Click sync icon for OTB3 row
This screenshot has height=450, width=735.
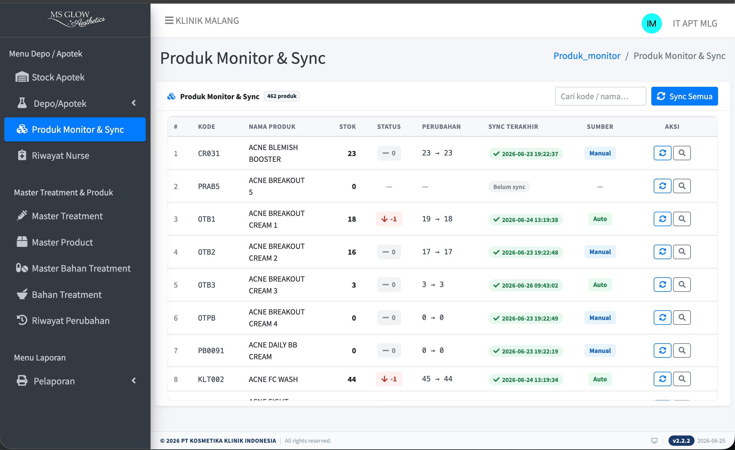pyautogui.click(x=662, y=285)
